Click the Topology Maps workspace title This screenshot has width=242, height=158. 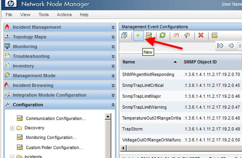(x=29, y=37)
